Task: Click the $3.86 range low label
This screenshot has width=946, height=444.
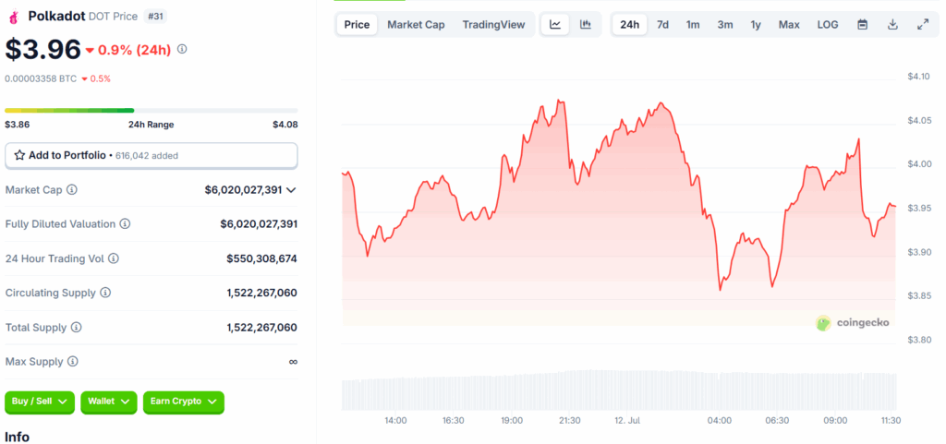Action: 17,125
